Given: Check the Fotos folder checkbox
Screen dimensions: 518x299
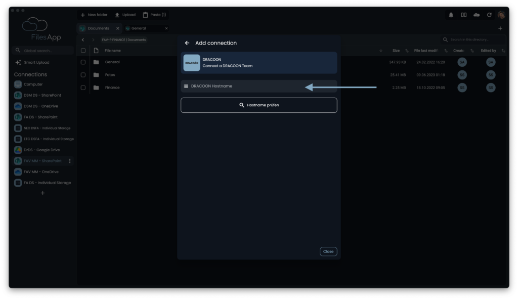Looking at the screenshot, I should coord(83,75).
